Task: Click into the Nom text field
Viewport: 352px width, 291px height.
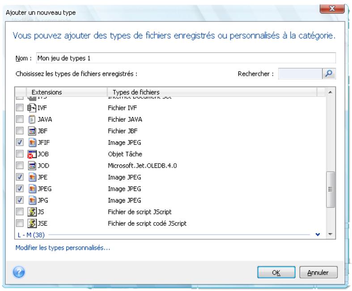Action: pos(186,58)
